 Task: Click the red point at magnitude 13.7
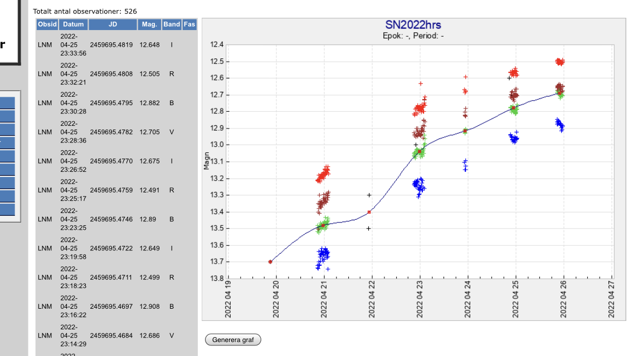[270, 261]
